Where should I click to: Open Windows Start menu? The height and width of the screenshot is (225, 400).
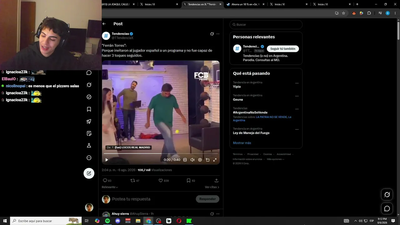tap(5, 221)
